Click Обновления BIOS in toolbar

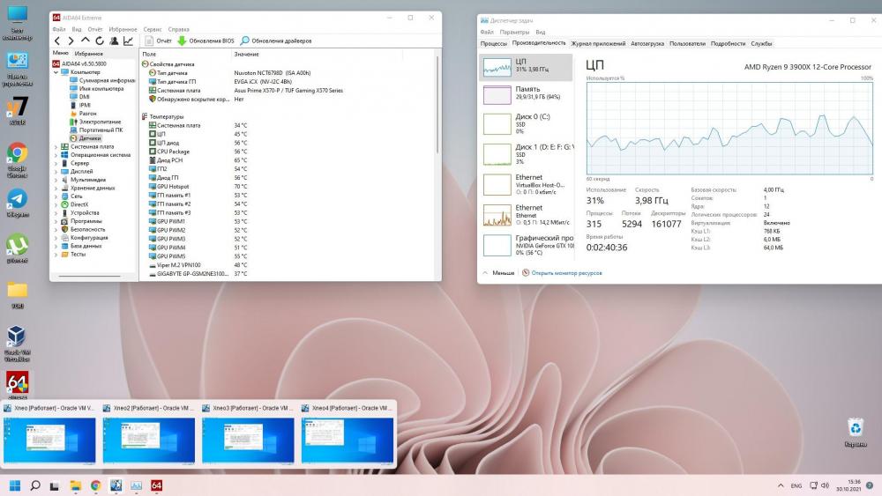[x=206, y=41]
